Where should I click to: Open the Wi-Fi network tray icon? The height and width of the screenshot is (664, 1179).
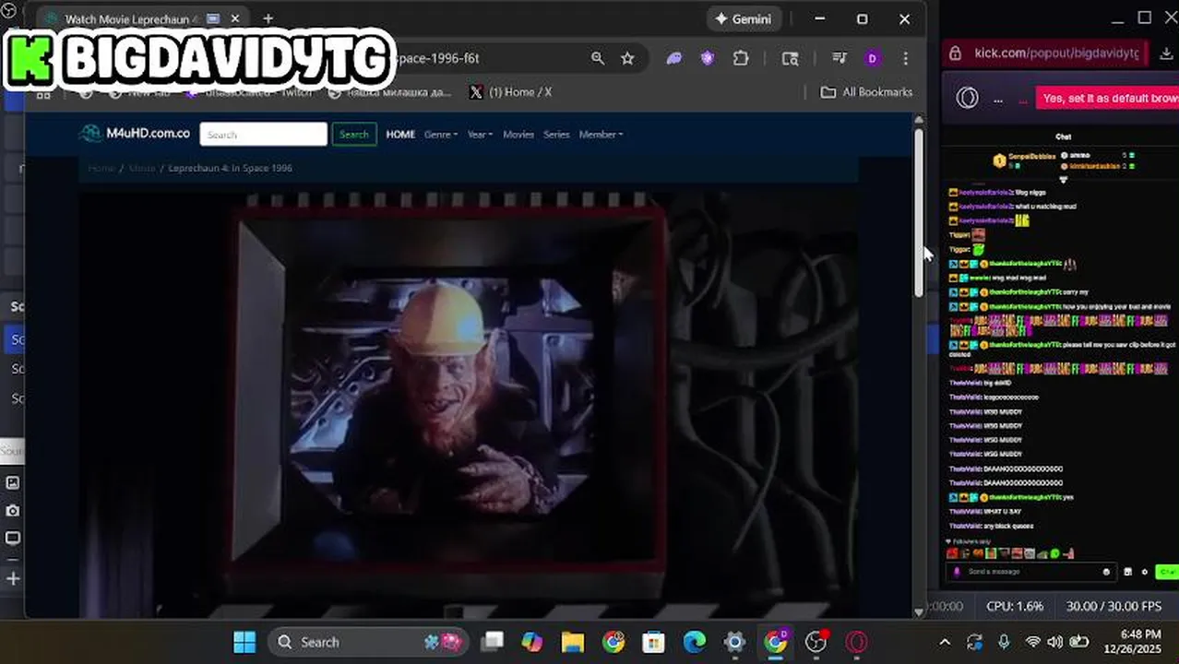pos(1033,642)
